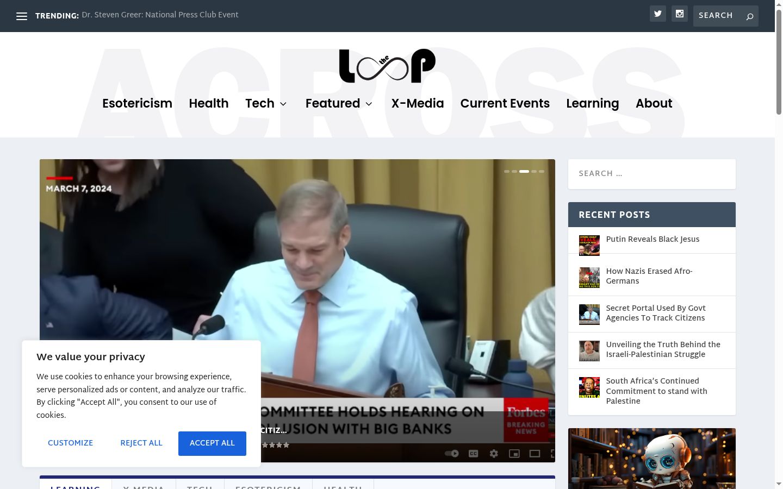
Task: Click the page vertical scrollbar thumb
Action: pyautogui.click(x=779, y=61)
